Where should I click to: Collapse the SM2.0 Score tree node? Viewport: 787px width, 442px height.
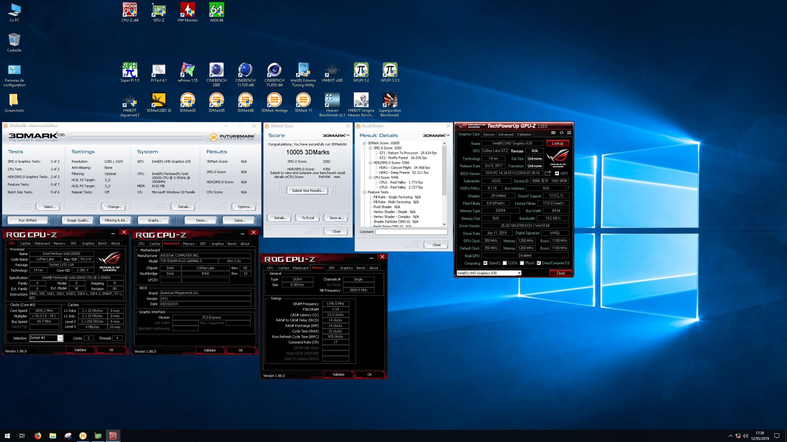(x=370, y=148)
